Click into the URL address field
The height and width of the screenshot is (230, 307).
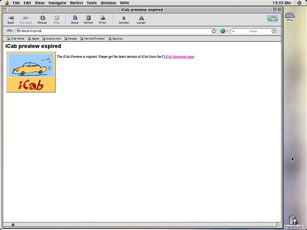[x=112, y=31]
